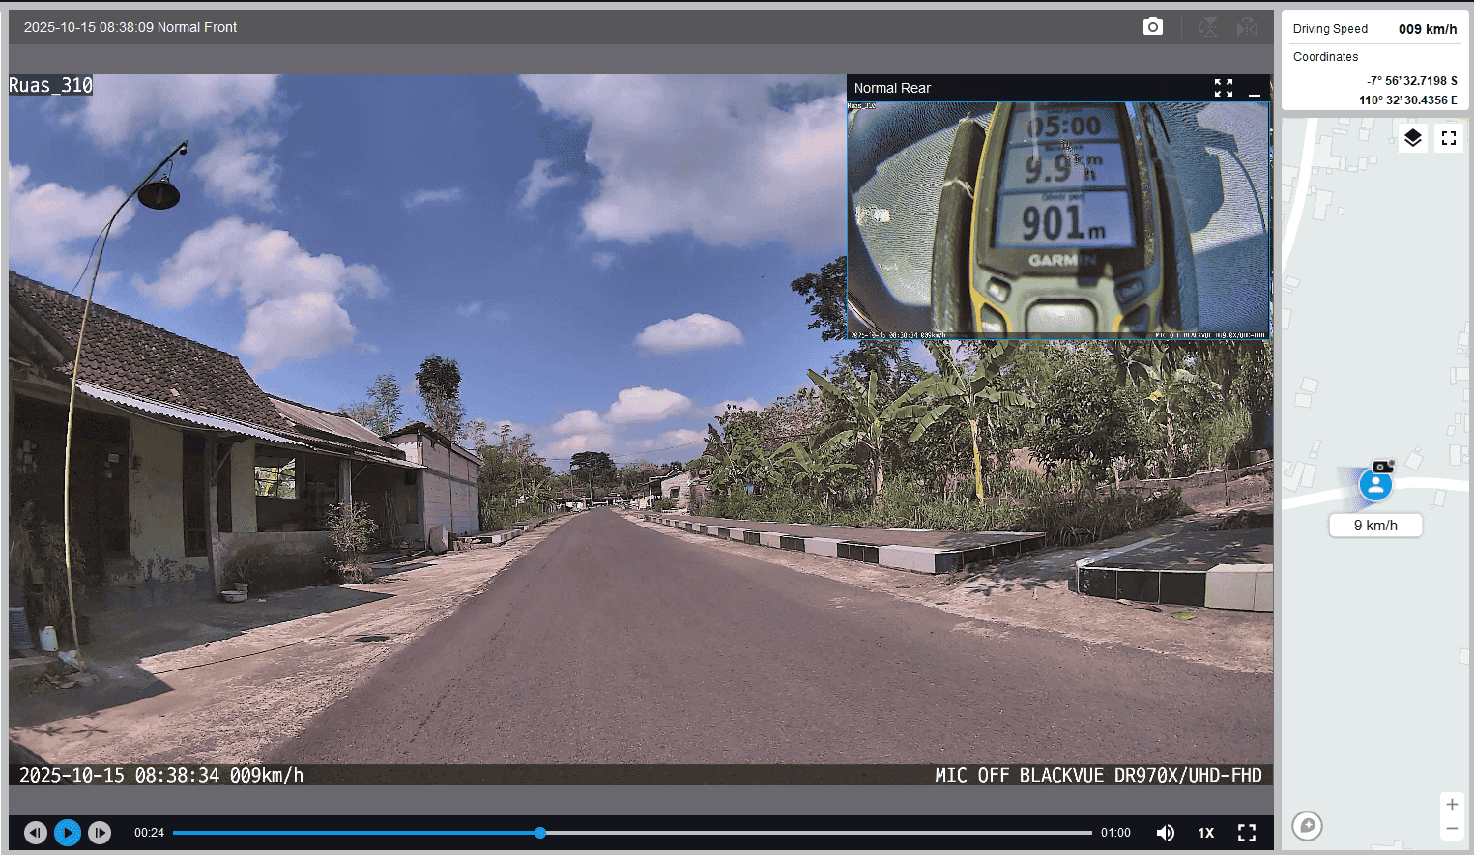The image size is (1474, 855).
Task: Step forward to the next frame
Action: click(100, 832)
